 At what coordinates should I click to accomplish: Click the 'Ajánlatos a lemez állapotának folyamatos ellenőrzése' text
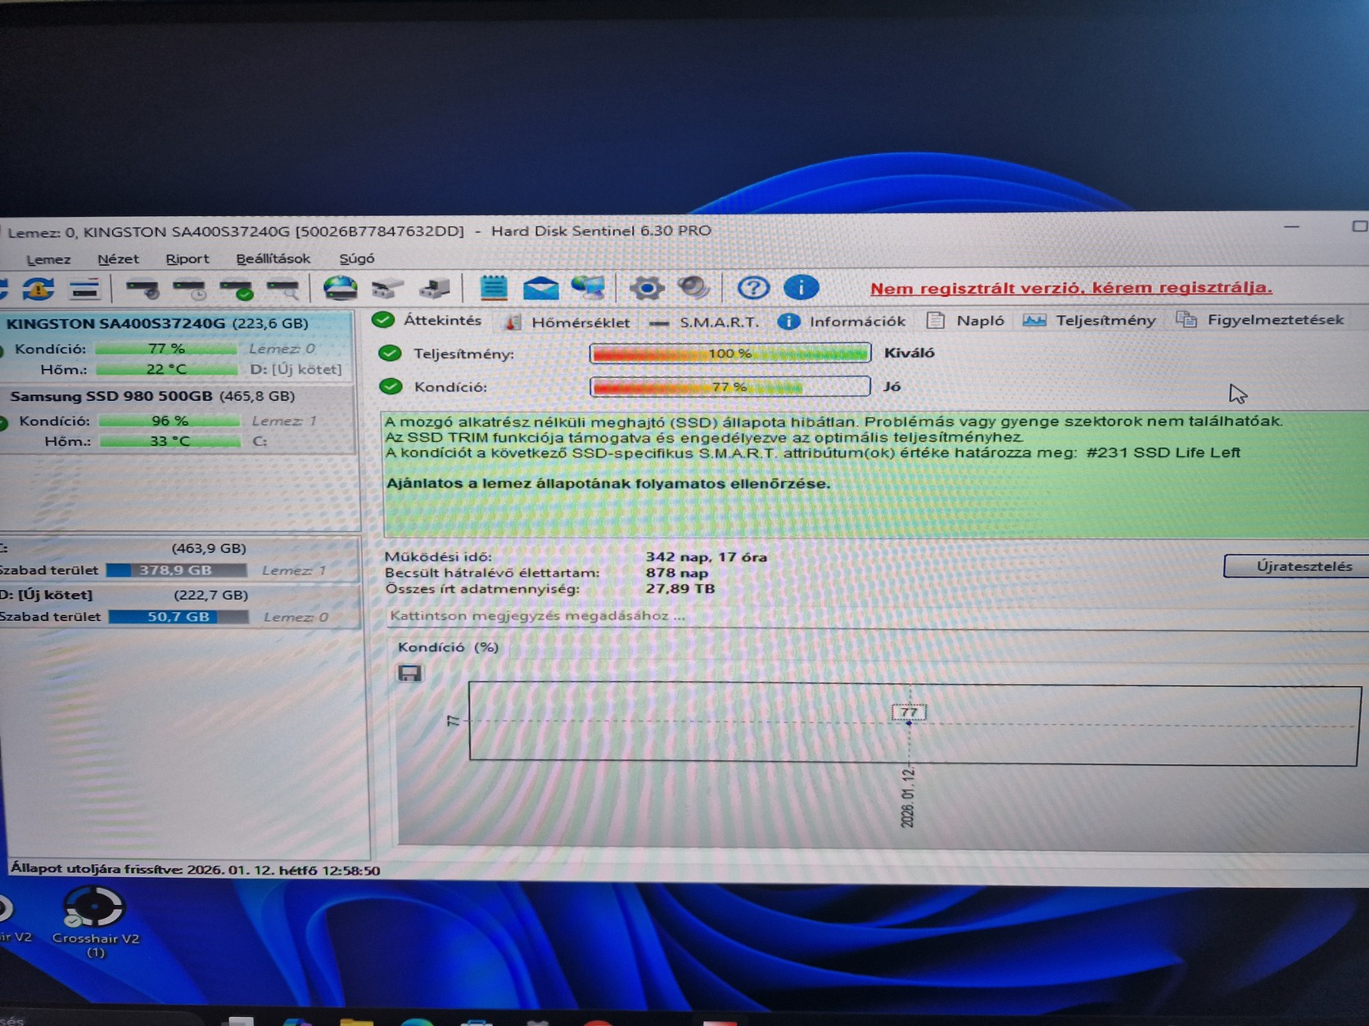click(x=608, y=484)
